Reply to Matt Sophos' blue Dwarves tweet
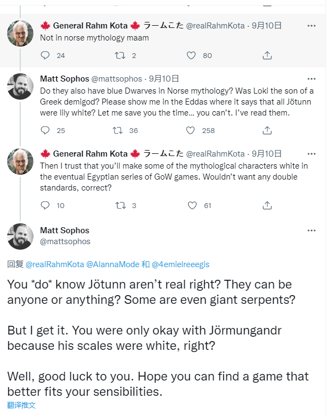 45,130
